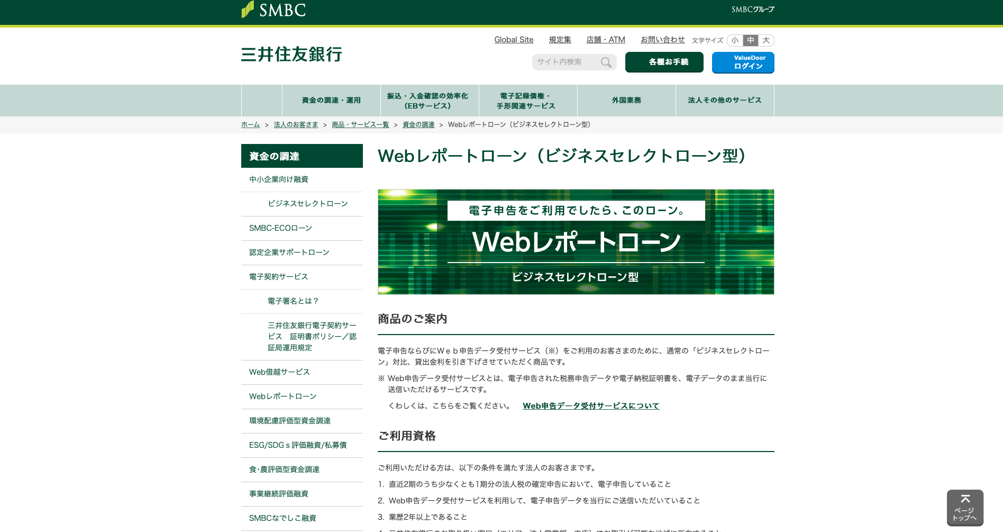
Task: Open 食・農評価型資金調達 in sidebar
Action: pyautogui.click(x=302, y=470)
